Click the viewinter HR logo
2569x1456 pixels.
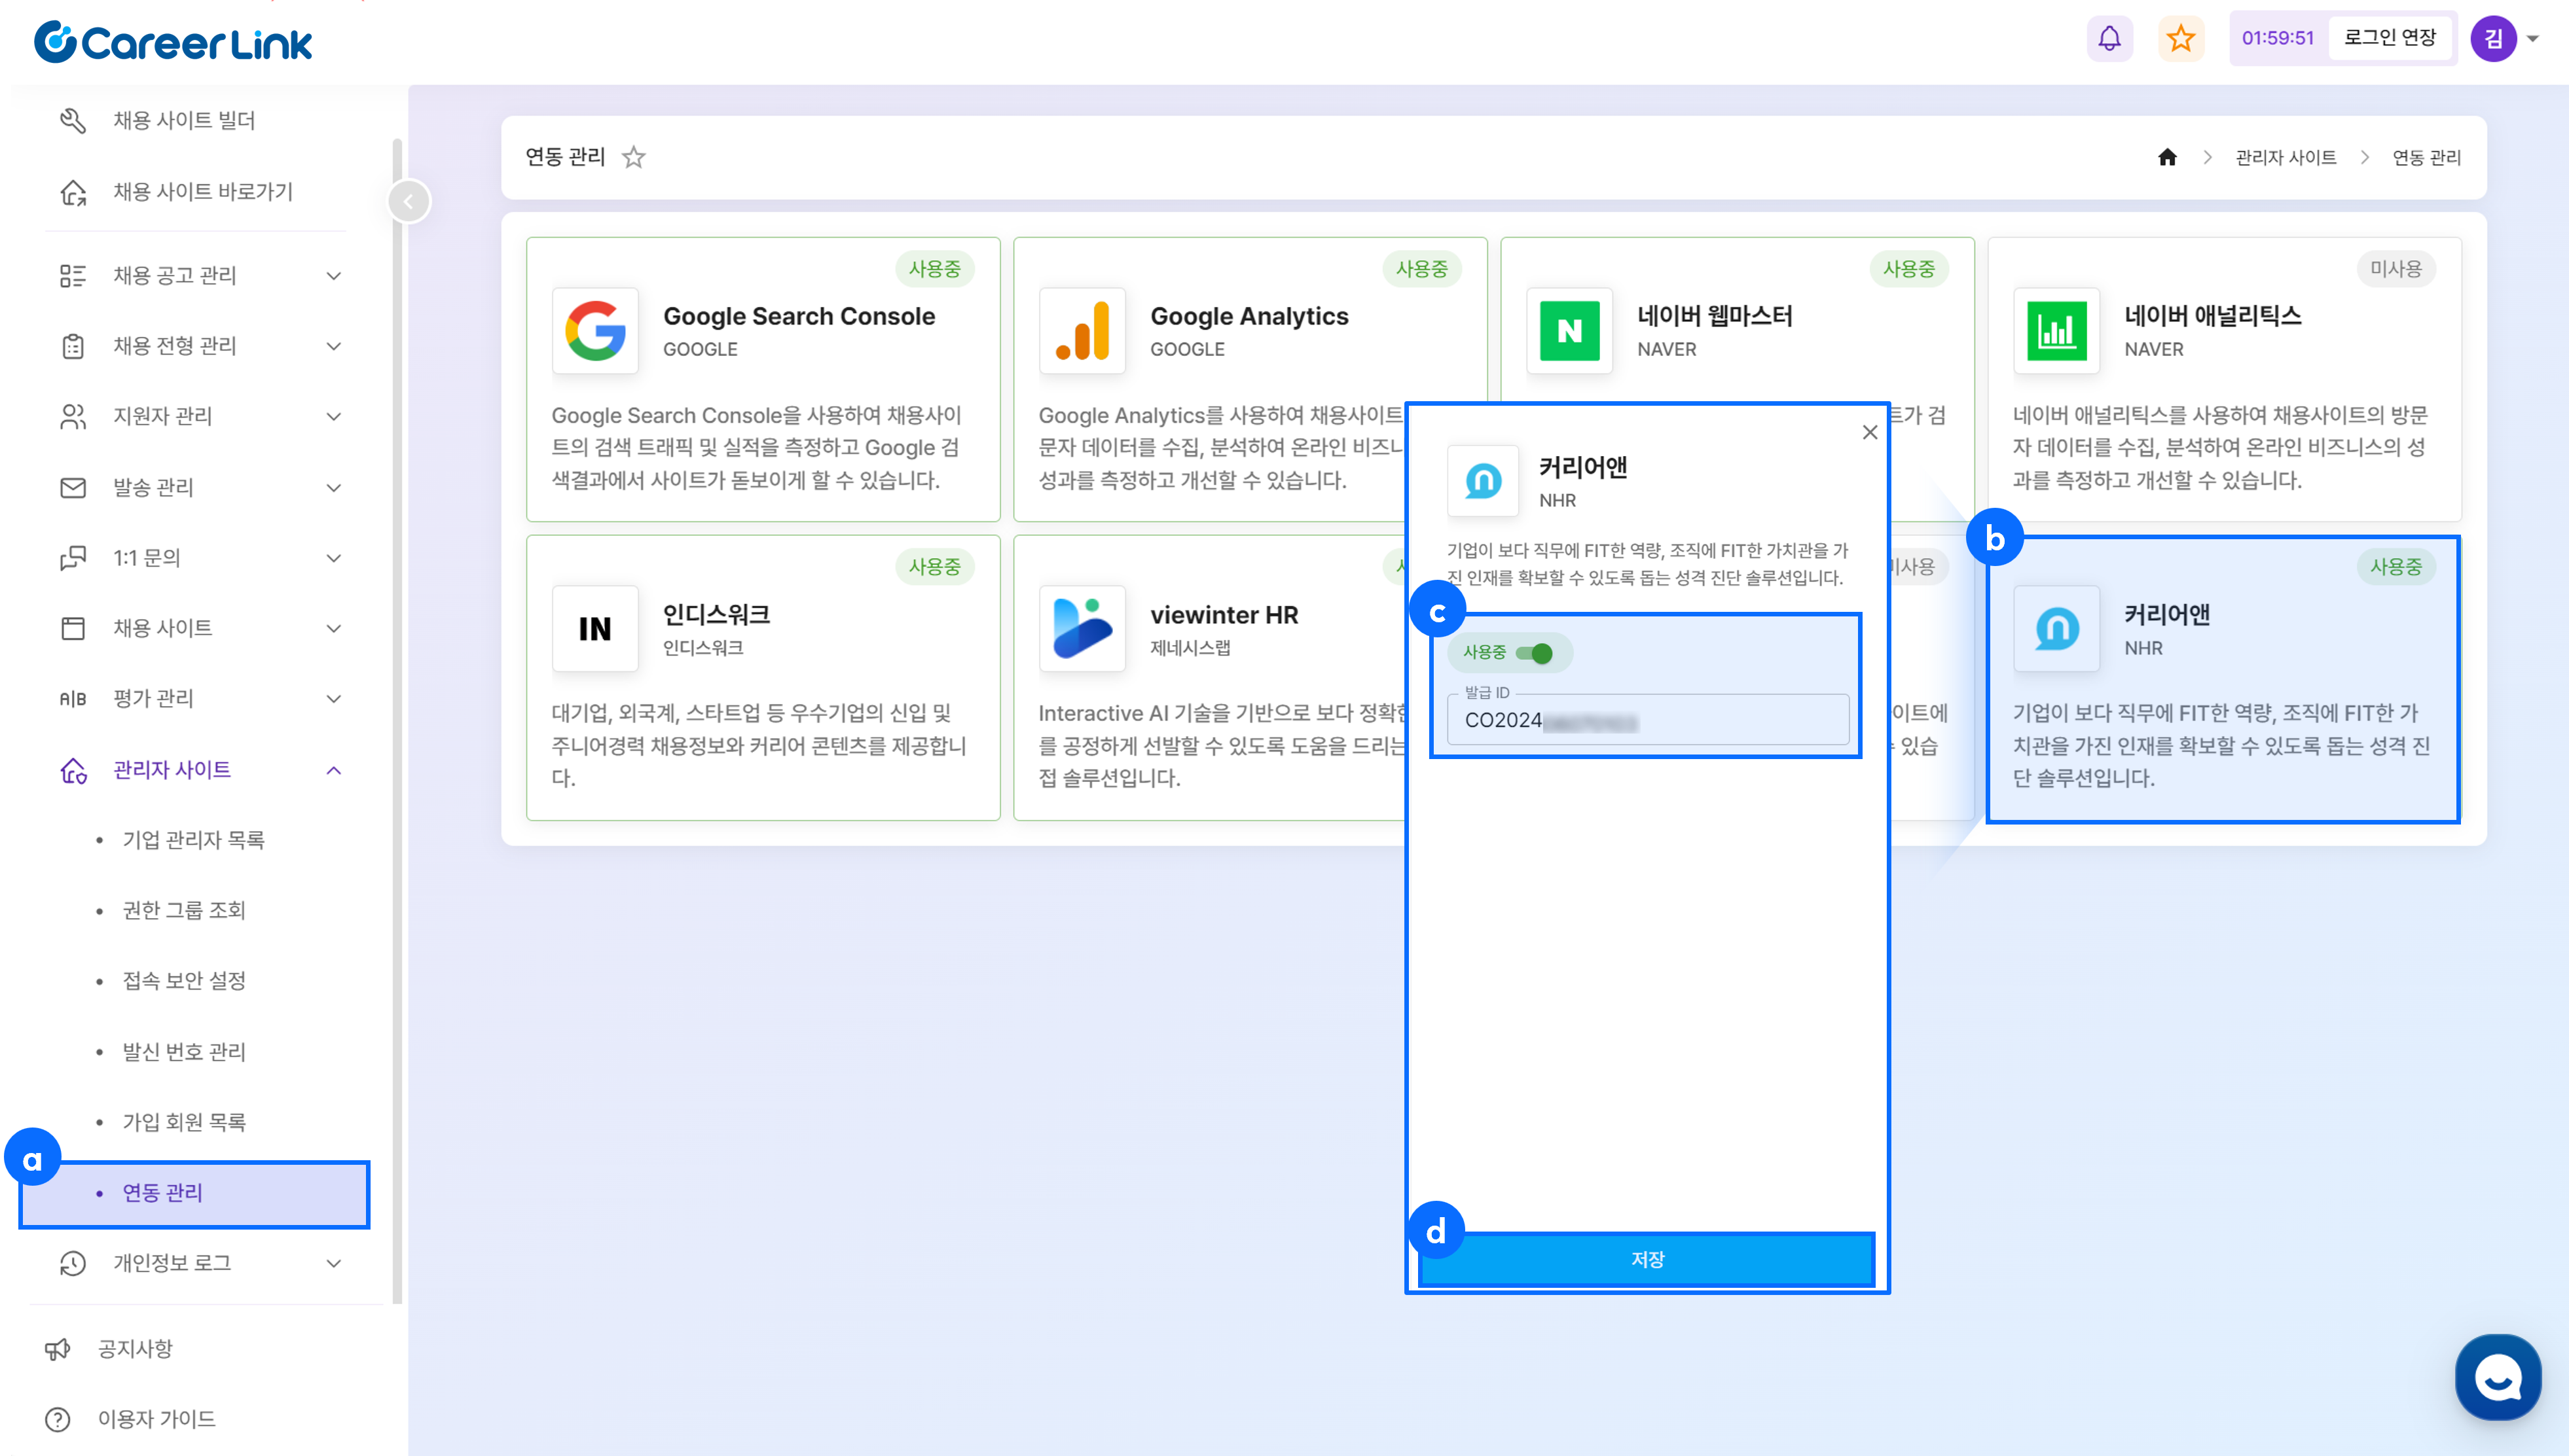(x=1082, y=629)
